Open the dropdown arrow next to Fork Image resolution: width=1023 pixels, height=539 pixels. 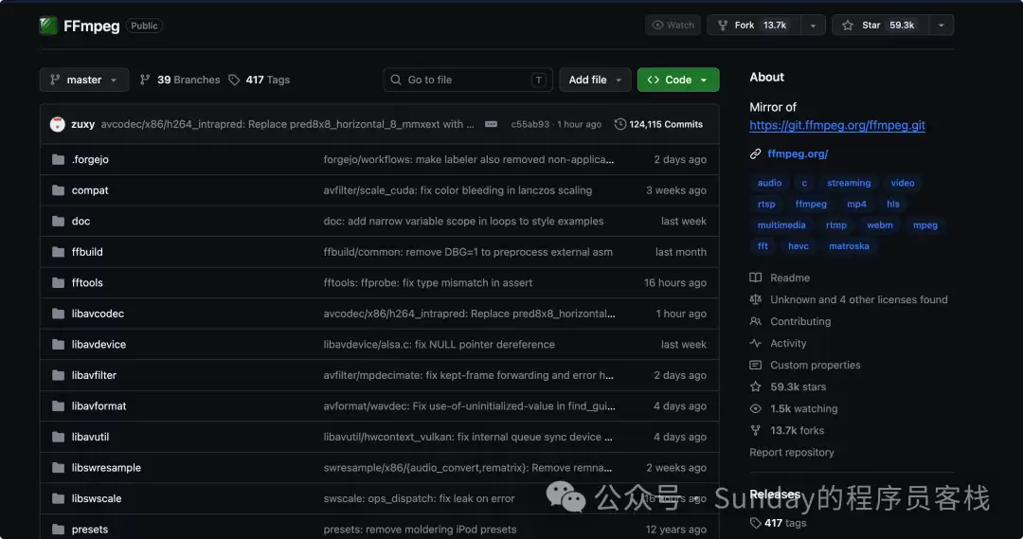813,26
